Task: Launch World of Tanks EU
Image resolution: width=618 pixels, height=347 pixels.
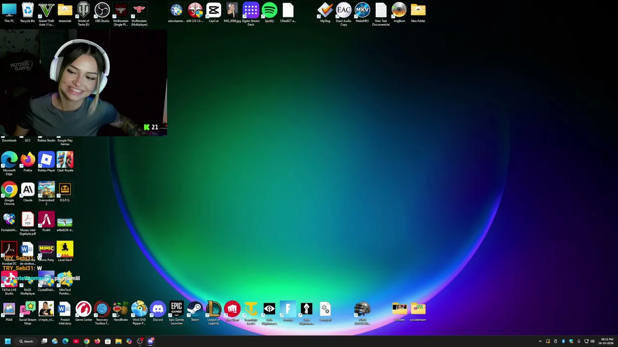Action: tap(84, 14)
